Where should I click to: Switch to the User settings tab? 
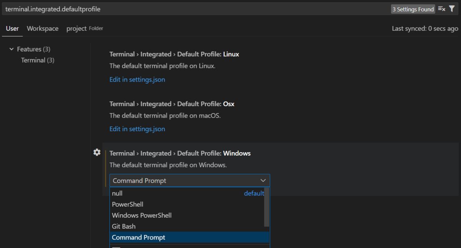(x=12, y=28)
